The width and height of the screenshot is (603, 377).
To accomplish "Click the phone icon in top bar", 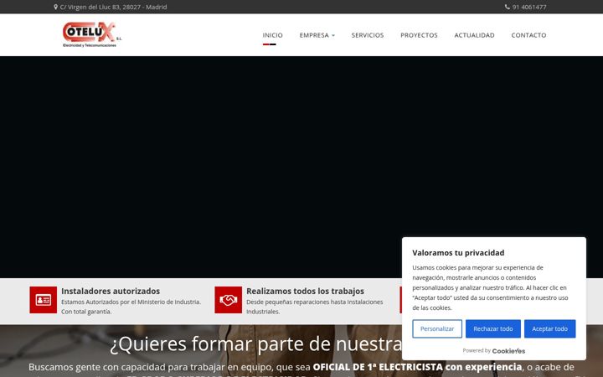I will [508, 7].
